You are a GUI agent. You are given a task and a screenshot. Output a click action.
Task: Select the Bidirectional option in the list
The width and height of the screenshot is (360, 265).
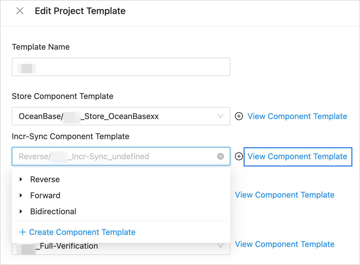coord(53,212)
